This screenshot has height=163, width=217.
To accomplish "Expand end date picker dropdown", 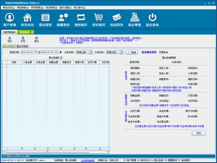I will (x=56, y=52).
